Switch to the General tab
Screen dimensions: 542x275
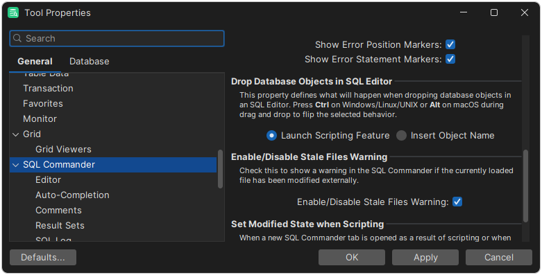pyautogui.click(x=35, y=62)
